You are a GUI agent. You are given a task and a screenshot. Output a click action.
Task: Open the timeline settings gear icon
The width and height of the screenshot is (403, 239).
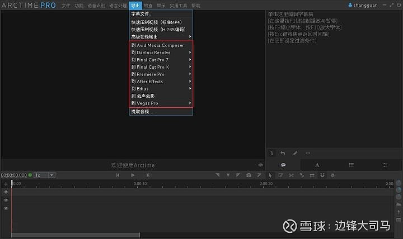333,175
